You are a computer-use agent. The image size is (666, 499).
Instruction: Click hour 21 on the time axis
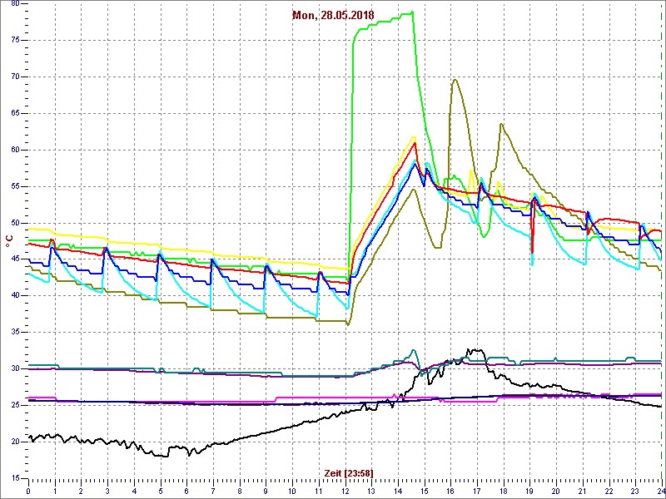click(582, 491)
